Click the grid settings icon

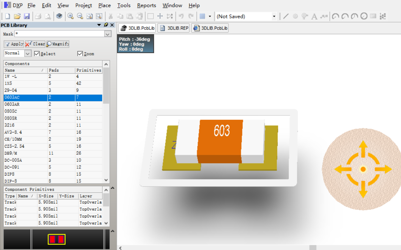(202, 16)
